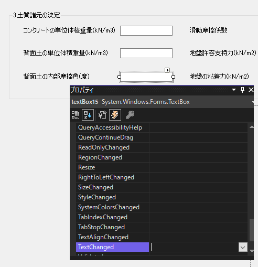The width and height of the screenshot is (258, 267).
Task: Open the Properties window position dropdown arrow
Action: click(234, 90)
